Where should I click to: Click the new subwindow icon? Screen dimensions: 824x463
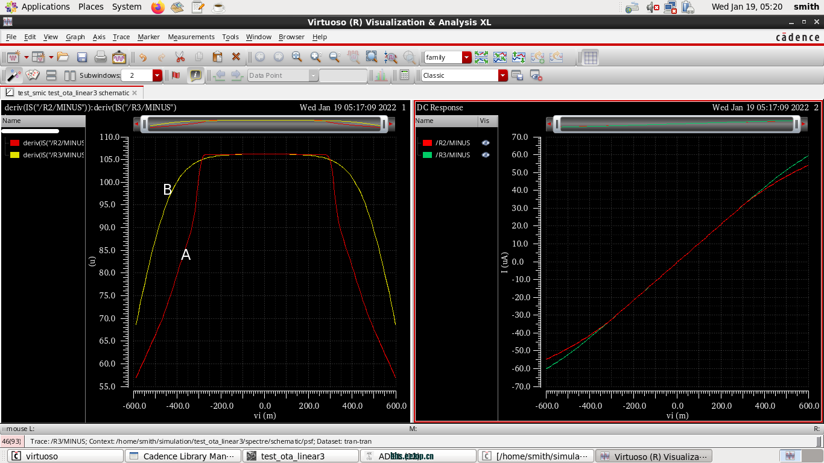coord(39,57)
